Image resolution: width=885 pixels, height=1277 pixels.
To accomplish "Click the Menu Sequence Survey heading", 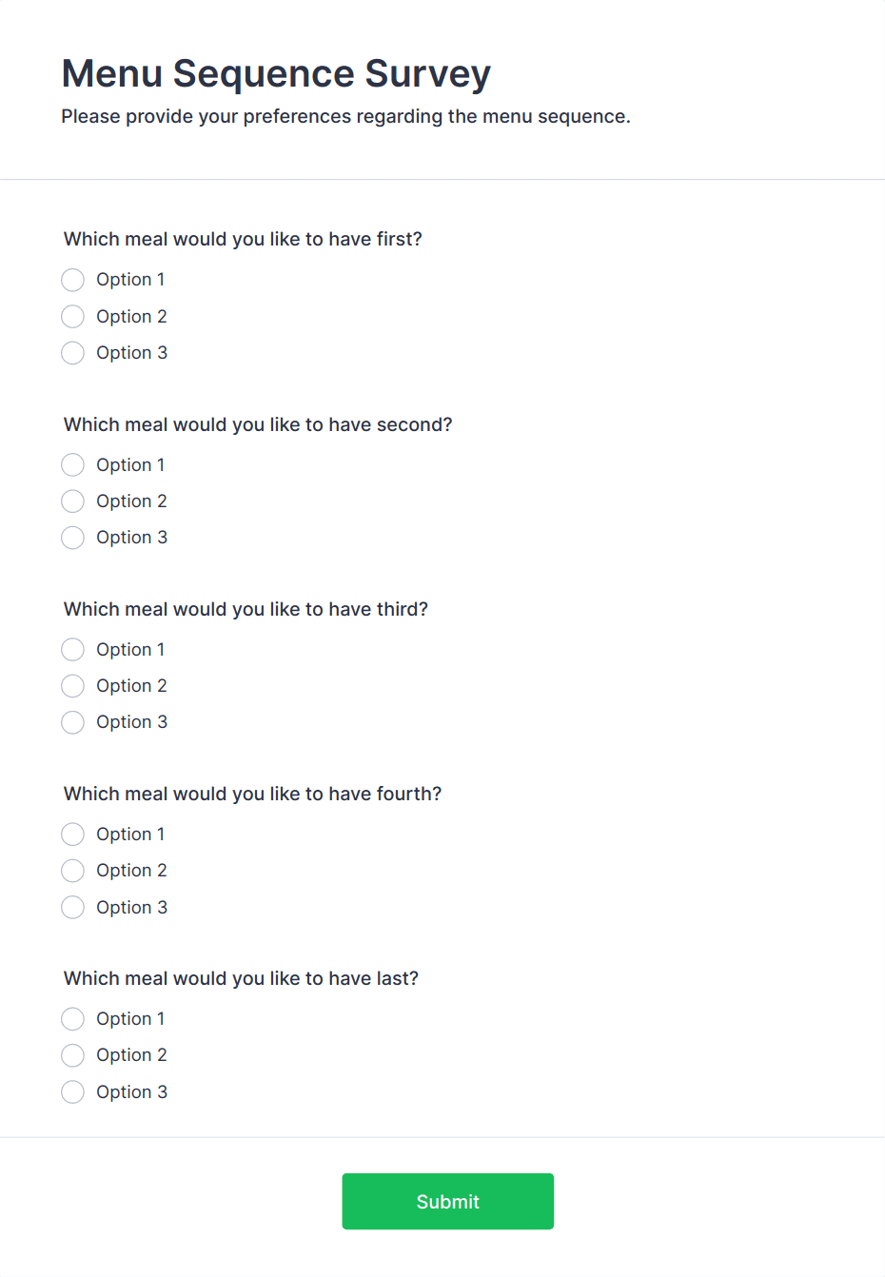I will pyautogui.click(x=276, y=73).
